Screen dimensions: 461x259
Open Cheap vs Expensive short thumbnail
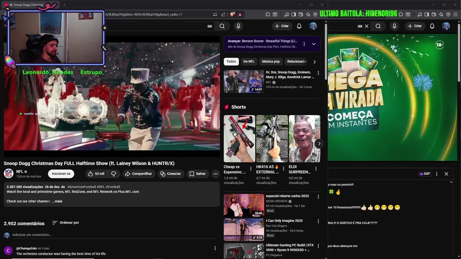tap(239, 138)
